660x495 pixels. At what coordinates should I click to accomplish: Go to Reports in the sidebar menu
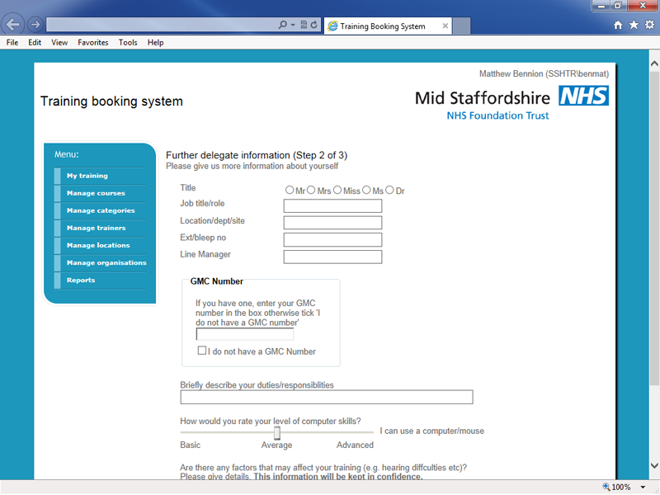click(81, 280)
